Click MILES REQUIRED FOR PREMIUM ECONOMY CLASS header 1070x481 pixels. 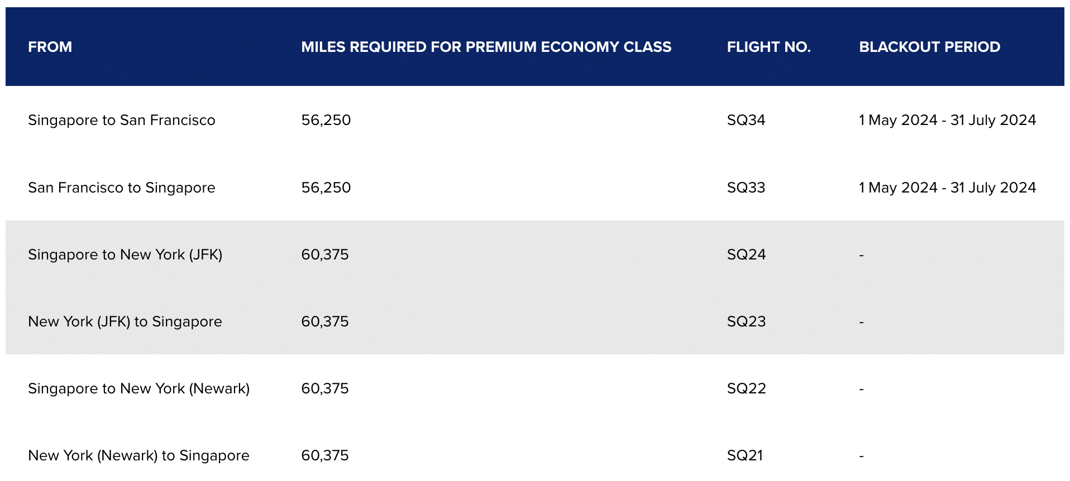coord(486,47)
